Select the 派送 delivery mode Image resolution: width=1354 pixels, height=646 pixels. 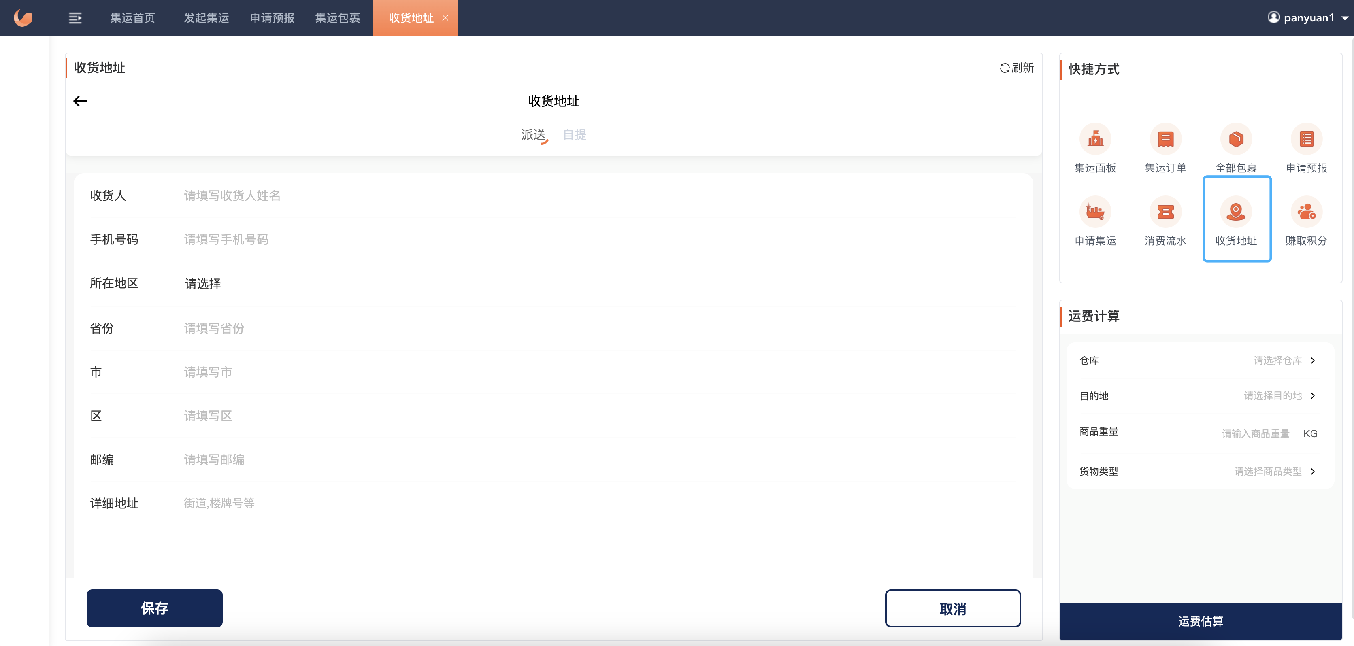pos(534,134)
